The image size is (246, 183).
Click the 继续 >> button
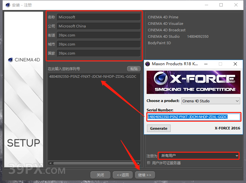tap(145, 175)
